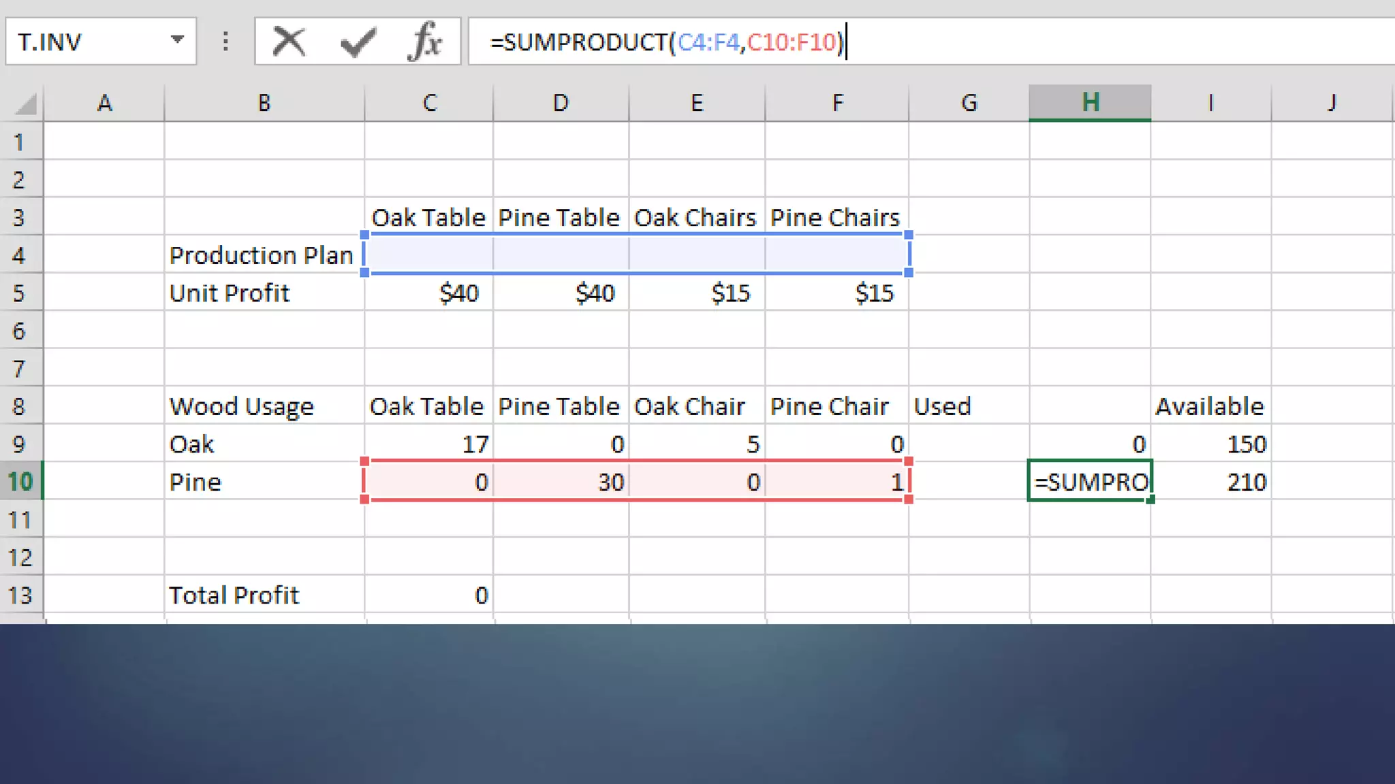Image resolution: width=1395 pixels, height=784 pixels.
Task: Click the Select All corner triangle
Action: point(25,103)
